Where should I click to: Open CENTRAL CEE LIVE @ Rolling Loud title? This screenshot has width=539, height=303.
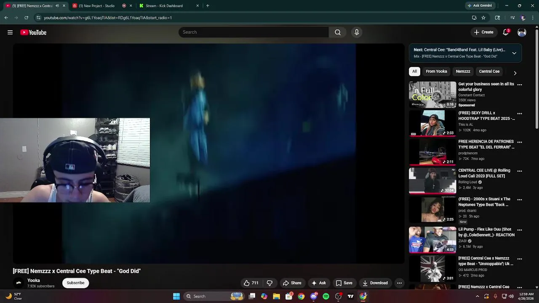(484, 173)
